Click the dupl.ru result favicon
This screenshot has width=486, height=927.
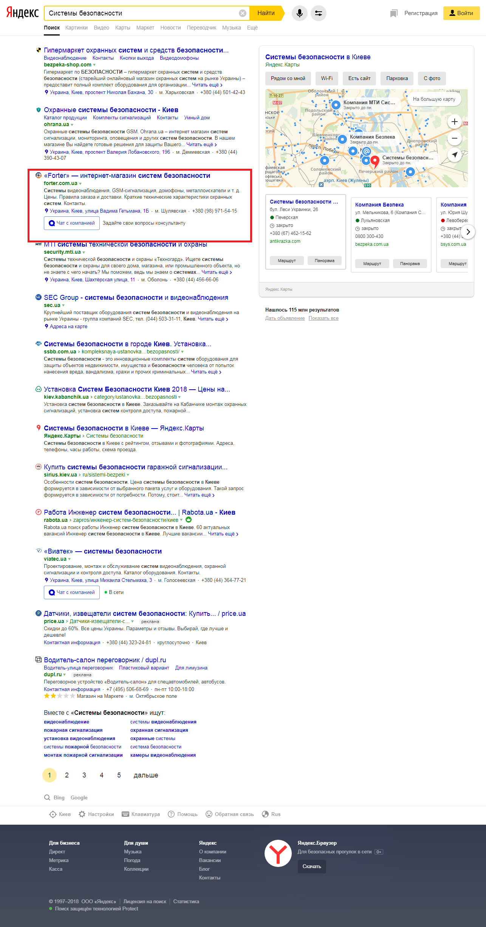point(38,660)
